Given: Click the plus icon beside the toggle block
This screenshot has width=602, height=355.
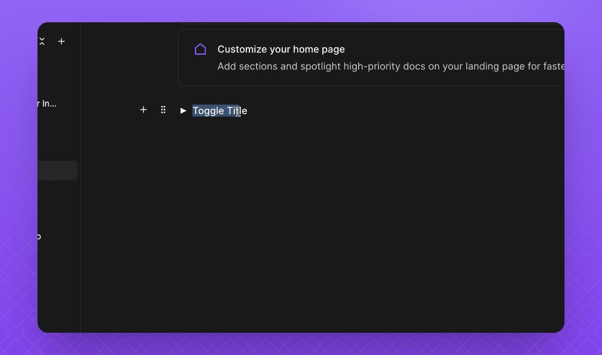Looking at the screenshot, I should 143,110.
